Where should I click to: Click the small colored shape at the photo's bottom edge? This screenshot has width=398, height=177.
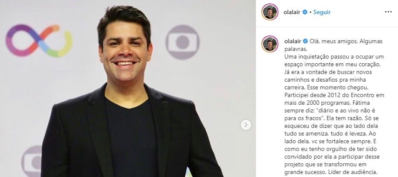click(189, 173)
